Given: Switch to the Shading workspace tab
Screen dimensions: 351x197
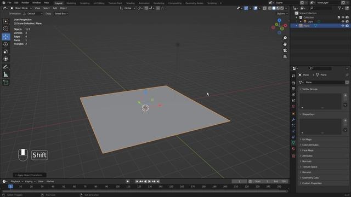Looking at the screenshot, I should 131,3.
